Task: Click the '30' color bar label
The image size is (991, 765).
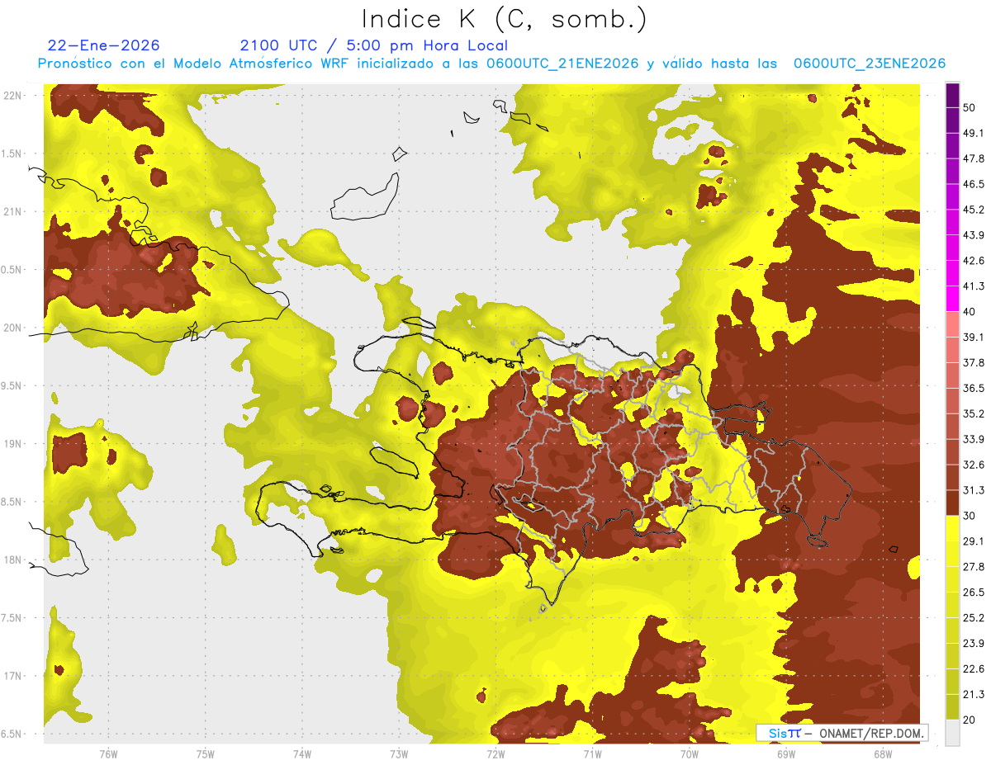Action: (x=970, y=516)
